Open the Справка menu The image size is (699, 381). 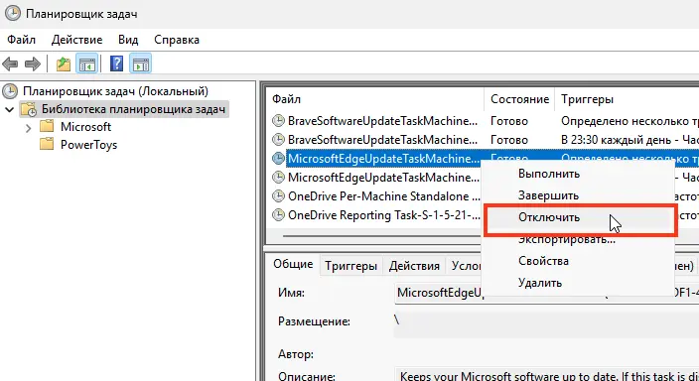pos(177,40)
